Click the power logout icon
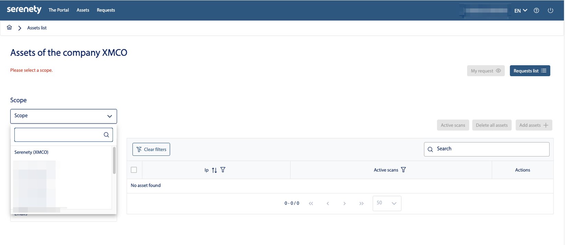Viewport: 565px width, 245px height. tap(550, 10)
